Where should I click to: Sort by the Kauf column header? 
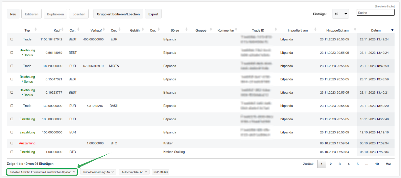click(x=57, y=30)
